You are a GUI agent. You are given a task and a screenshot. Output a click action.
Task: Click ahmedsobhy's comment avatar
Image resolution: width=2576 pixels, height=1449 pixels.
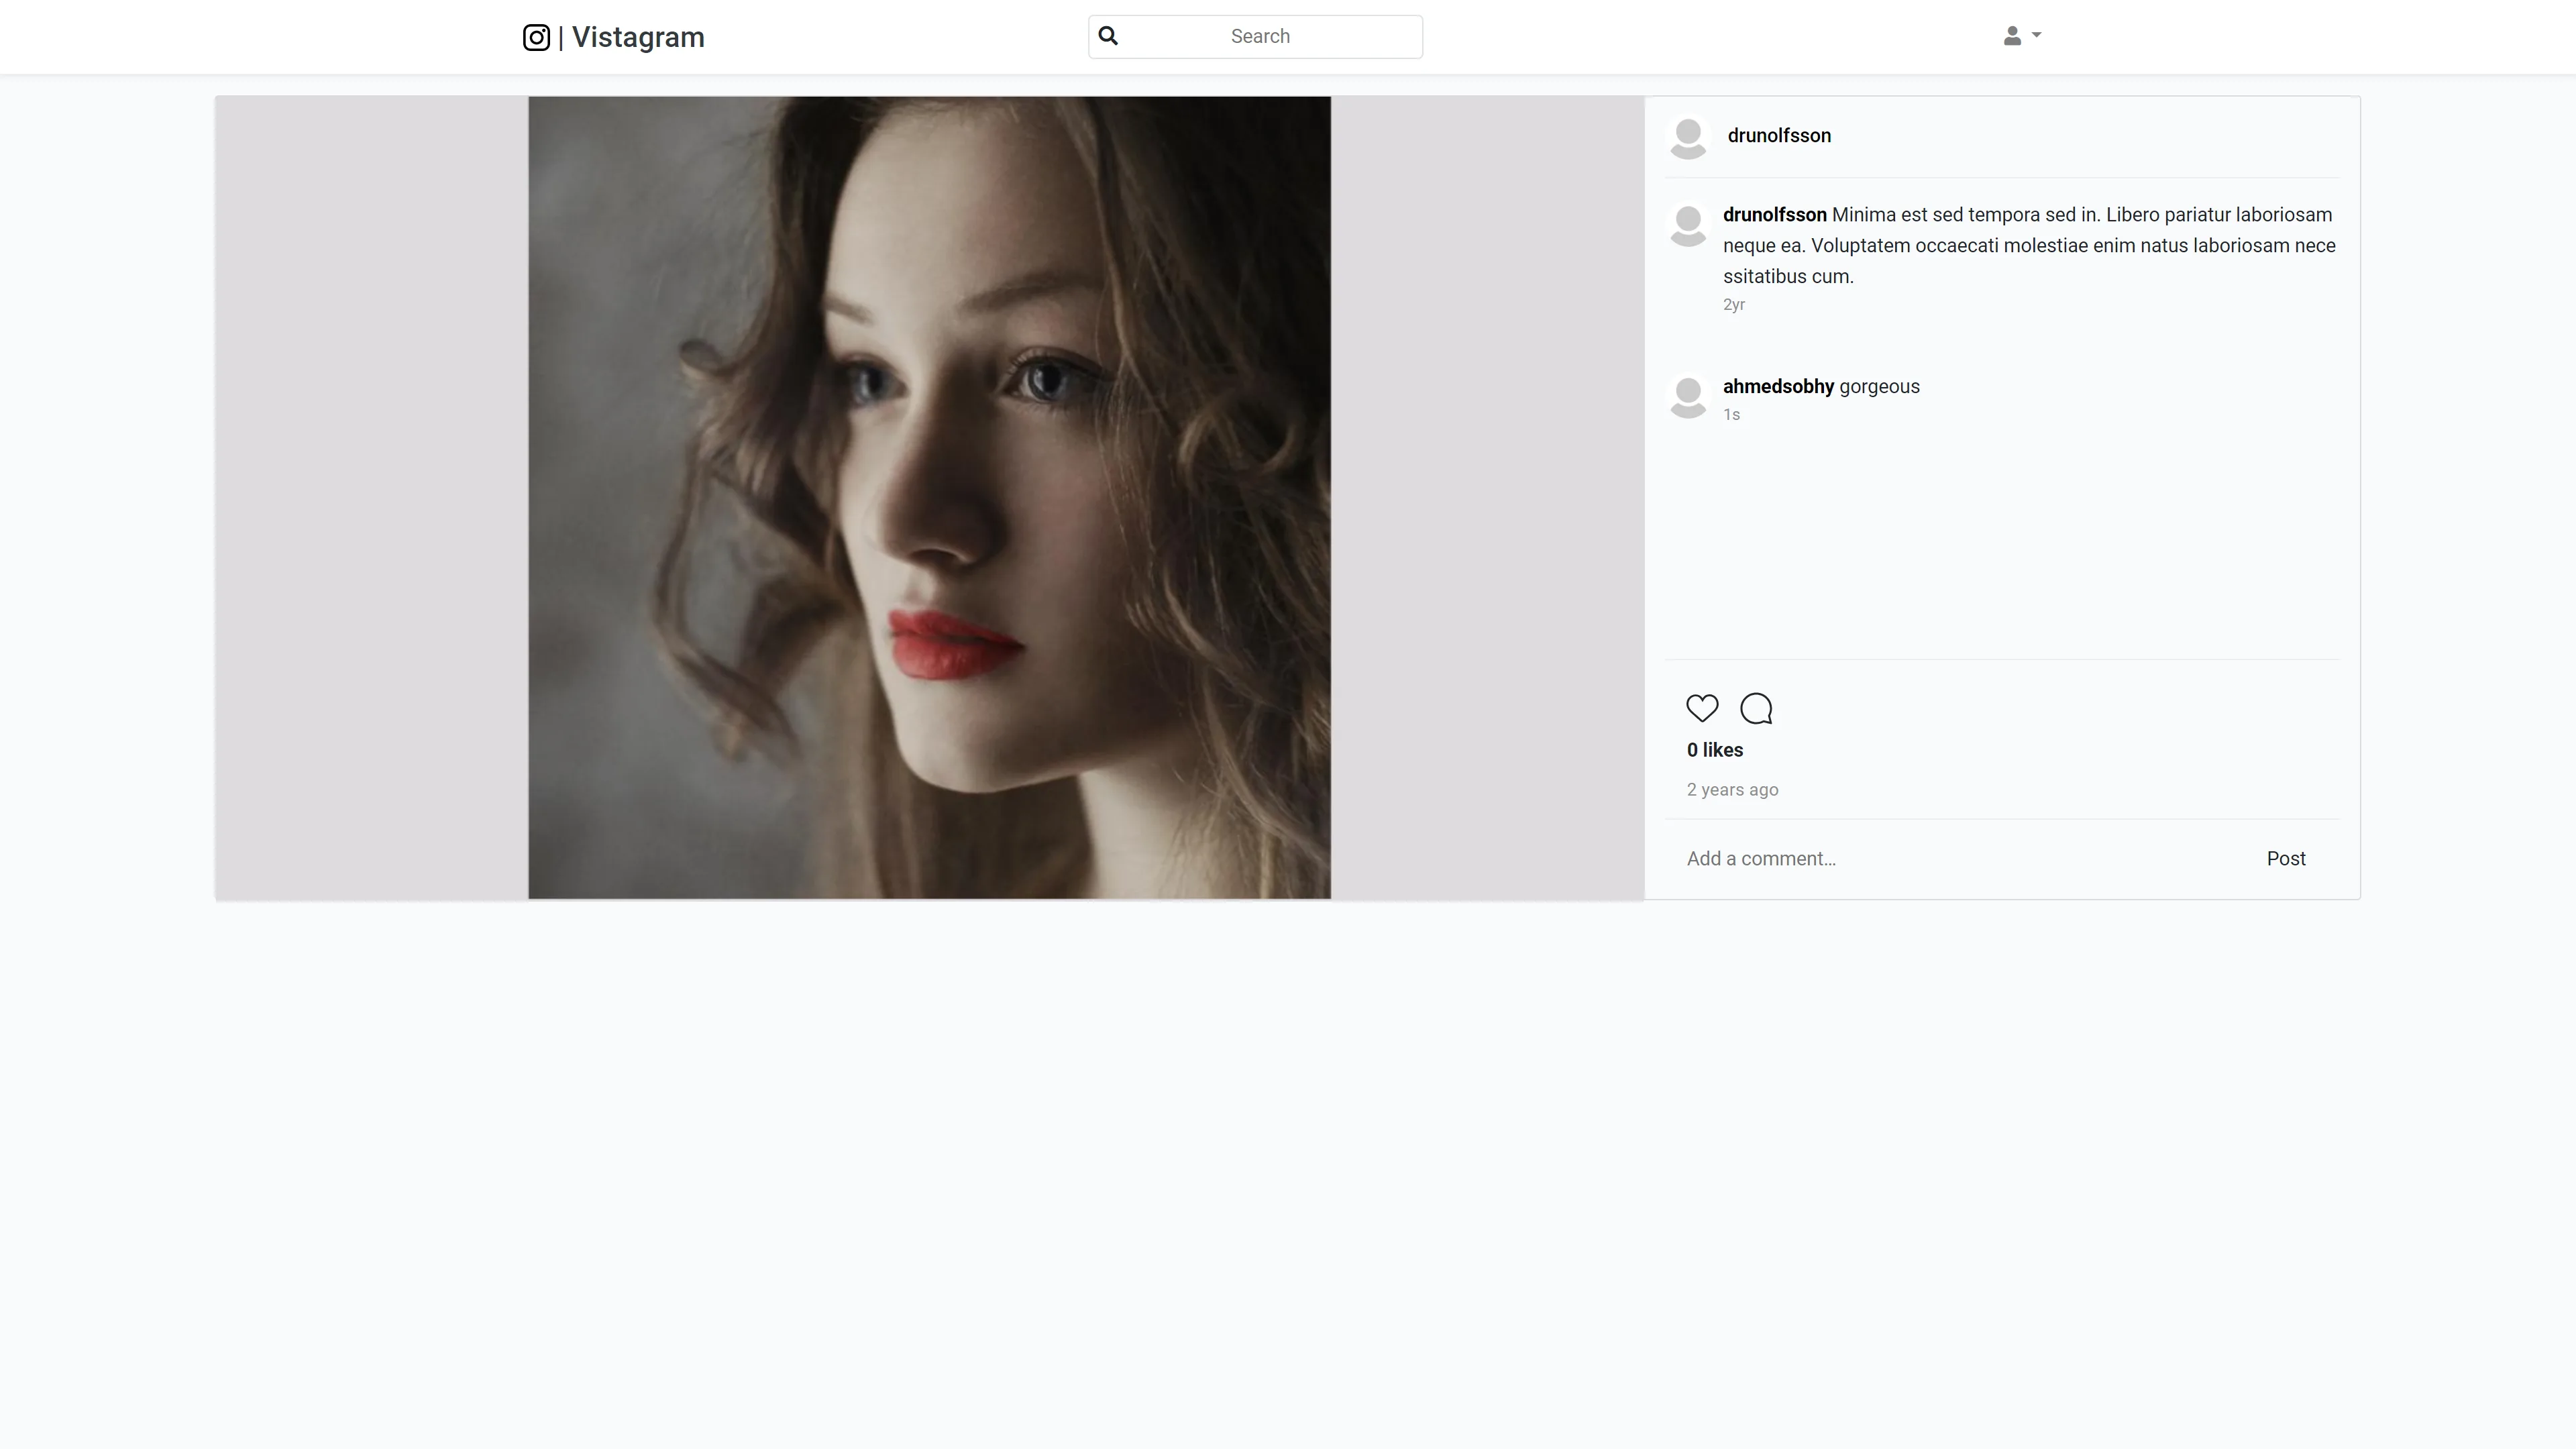1688,397
